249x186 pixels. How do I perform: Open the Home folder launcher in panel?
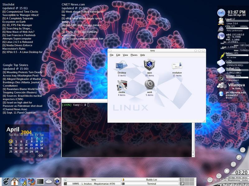14,182
